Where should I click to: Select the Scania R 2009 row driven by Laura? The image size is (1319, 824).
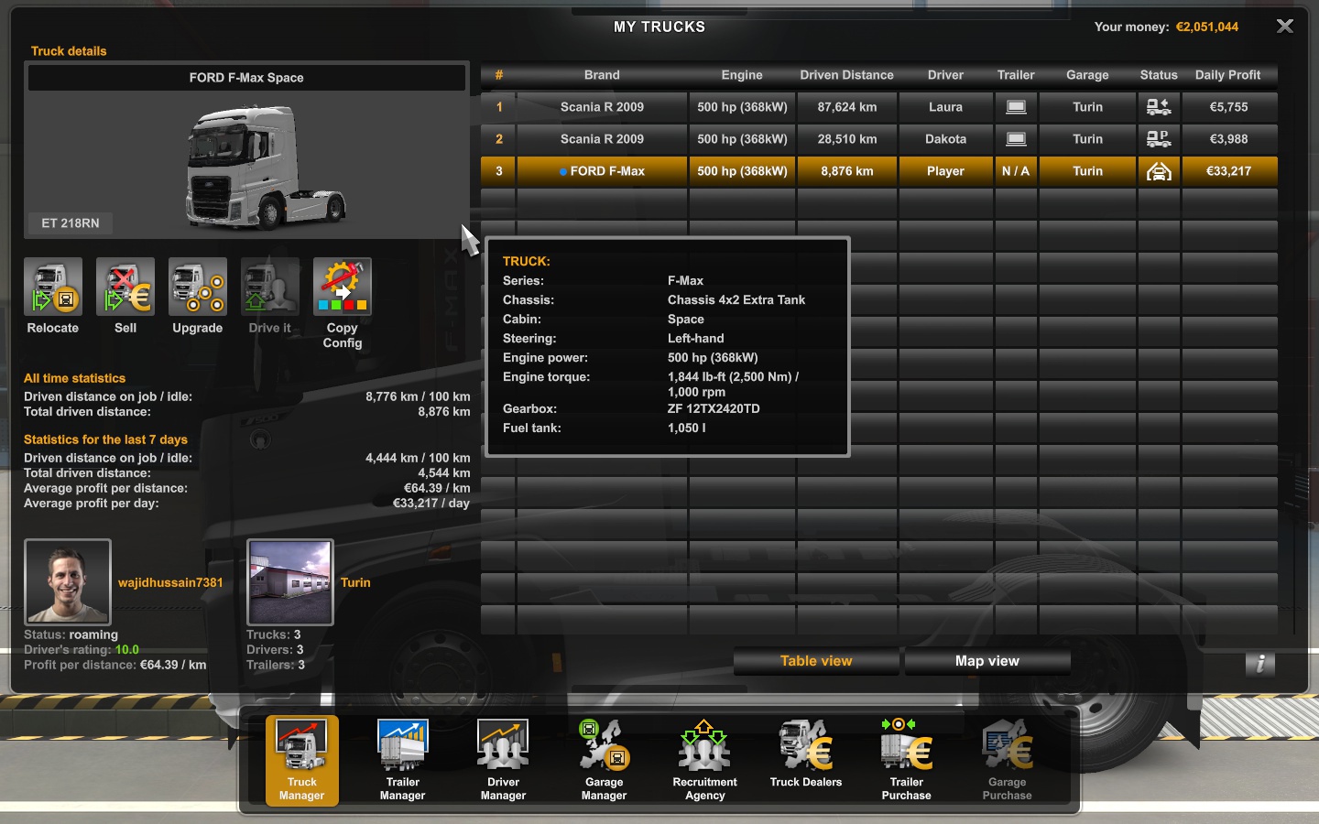click(879, 107)
